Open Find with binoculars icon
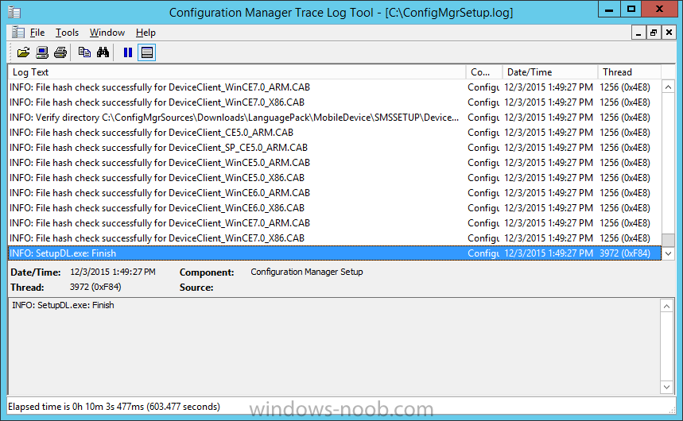Image resolution: width=683 pixels, height=421 pixels. (x=103, y=52)
